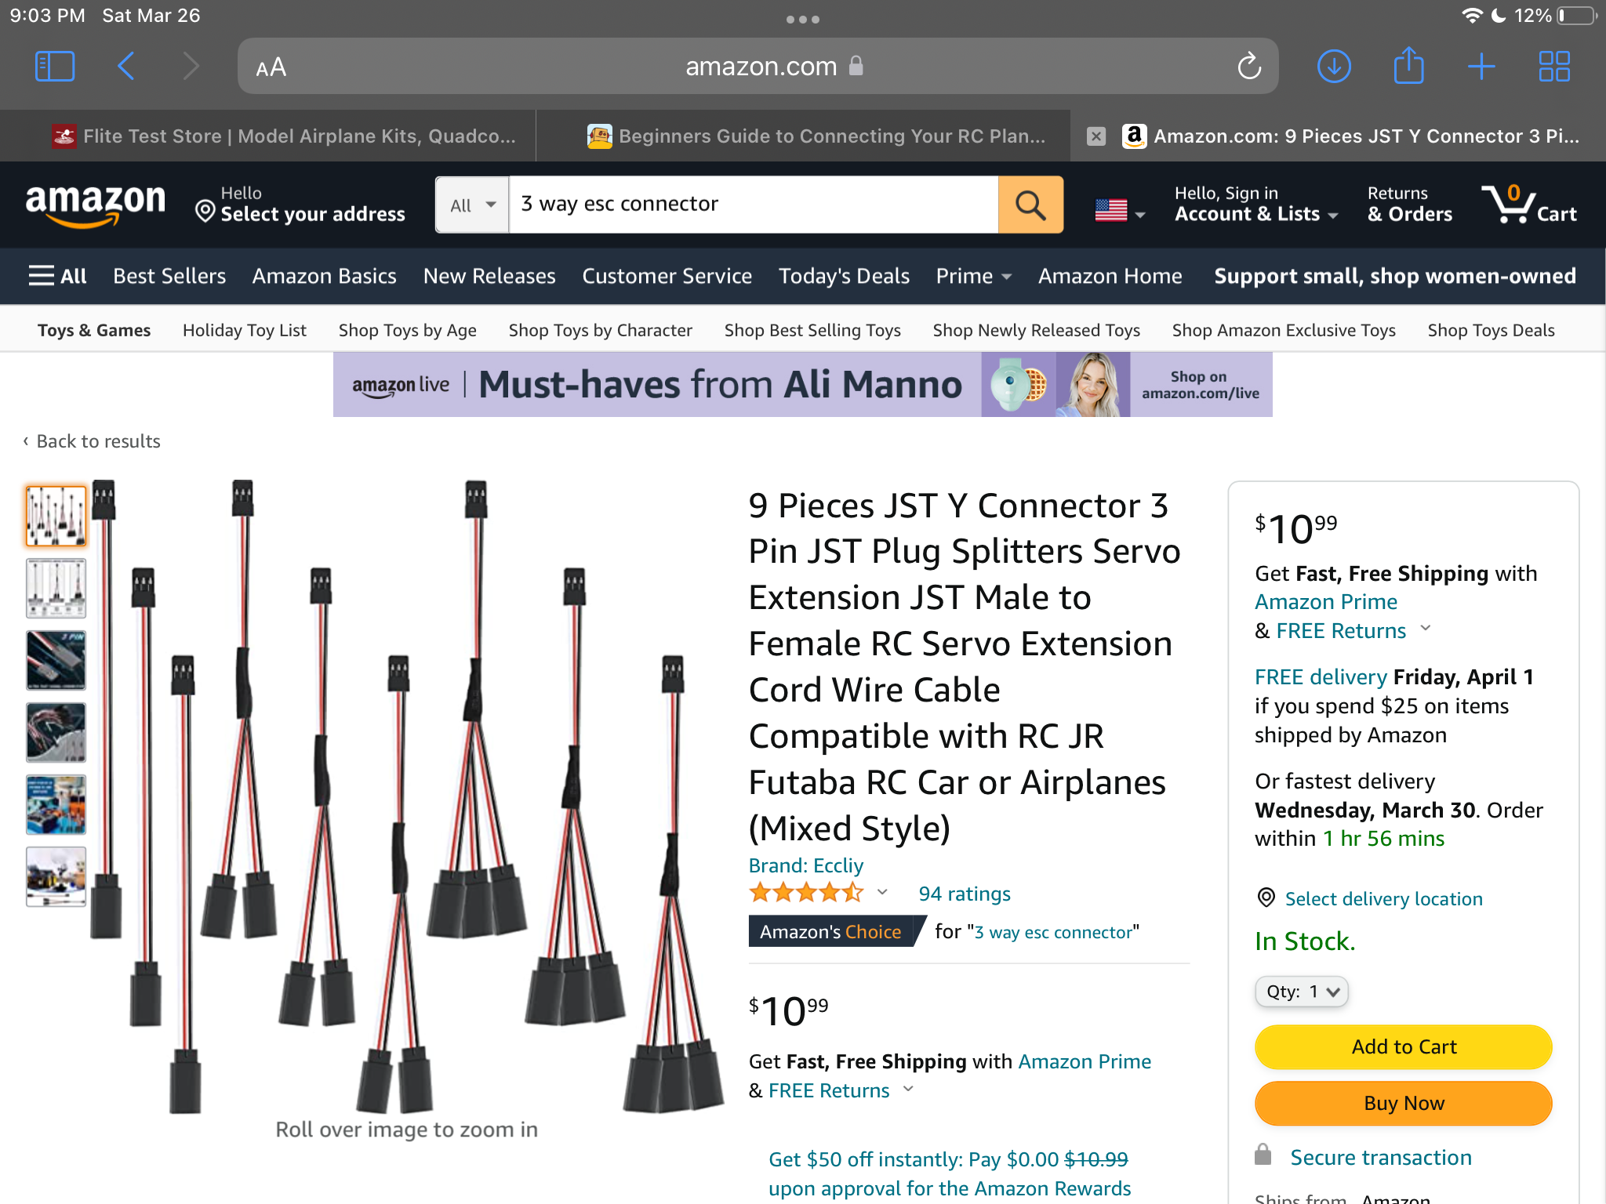Open the share sheet icon
Image resolution: width=1606 pixels, height=1204 pixels.
1408,65
